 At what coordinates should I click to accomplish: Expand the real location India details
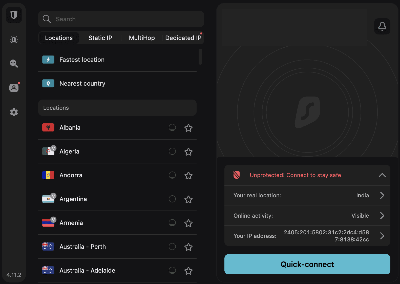pos(382,195)
